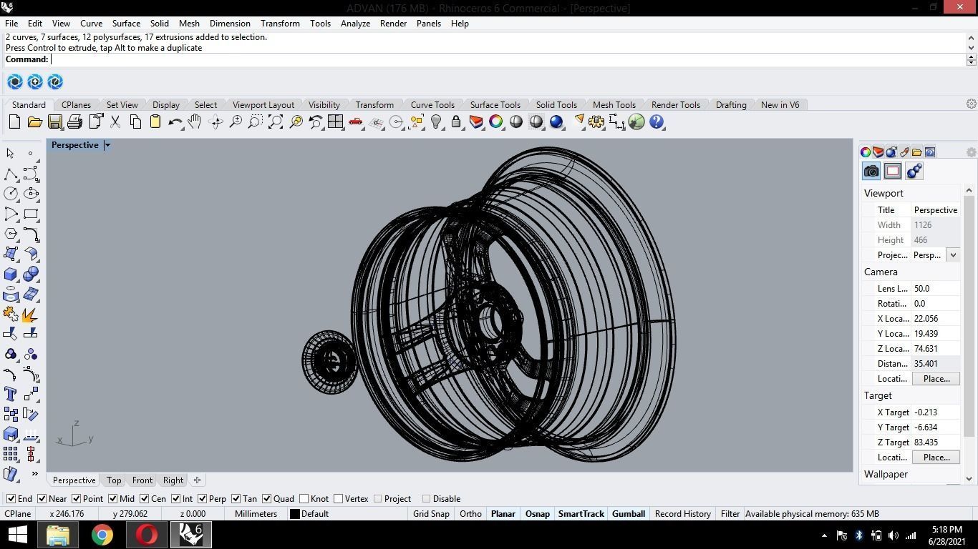Toggle the Quad osnap checkbox
Screen dimensions: 978x549
tap(266, 499)
